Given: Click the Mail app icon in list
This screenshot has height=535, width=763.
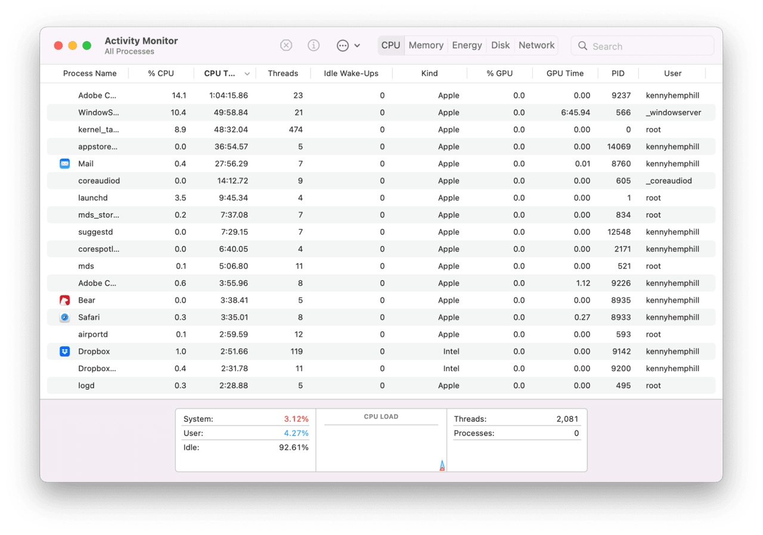Looking at the screenshot, I should pyautogui.click(x=65, y=164).
